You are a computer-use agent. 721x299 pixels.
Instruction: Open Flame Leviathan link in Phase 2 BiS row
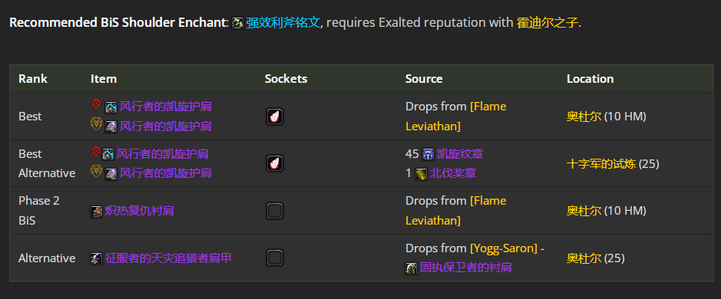pos(455,211)
